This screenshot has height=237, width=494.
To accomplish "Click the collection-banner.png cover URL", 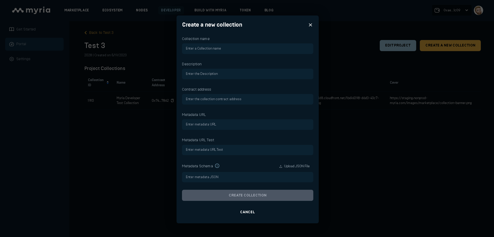I will coord(431,100).
